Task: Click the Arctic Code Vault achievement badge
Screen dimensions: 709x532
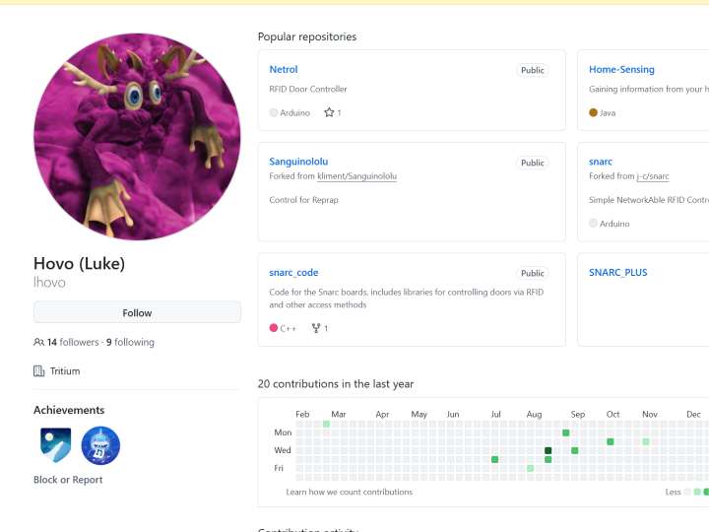Action: (55, 445)
